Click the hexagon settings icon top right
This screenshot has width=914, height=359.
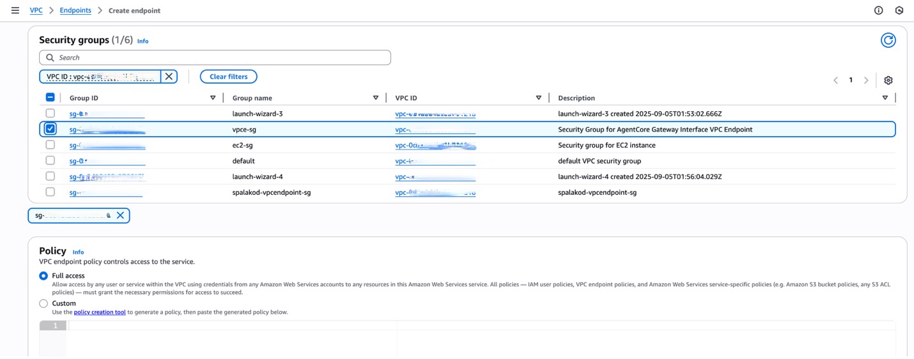pyautogui.click(x=899, y=10)
